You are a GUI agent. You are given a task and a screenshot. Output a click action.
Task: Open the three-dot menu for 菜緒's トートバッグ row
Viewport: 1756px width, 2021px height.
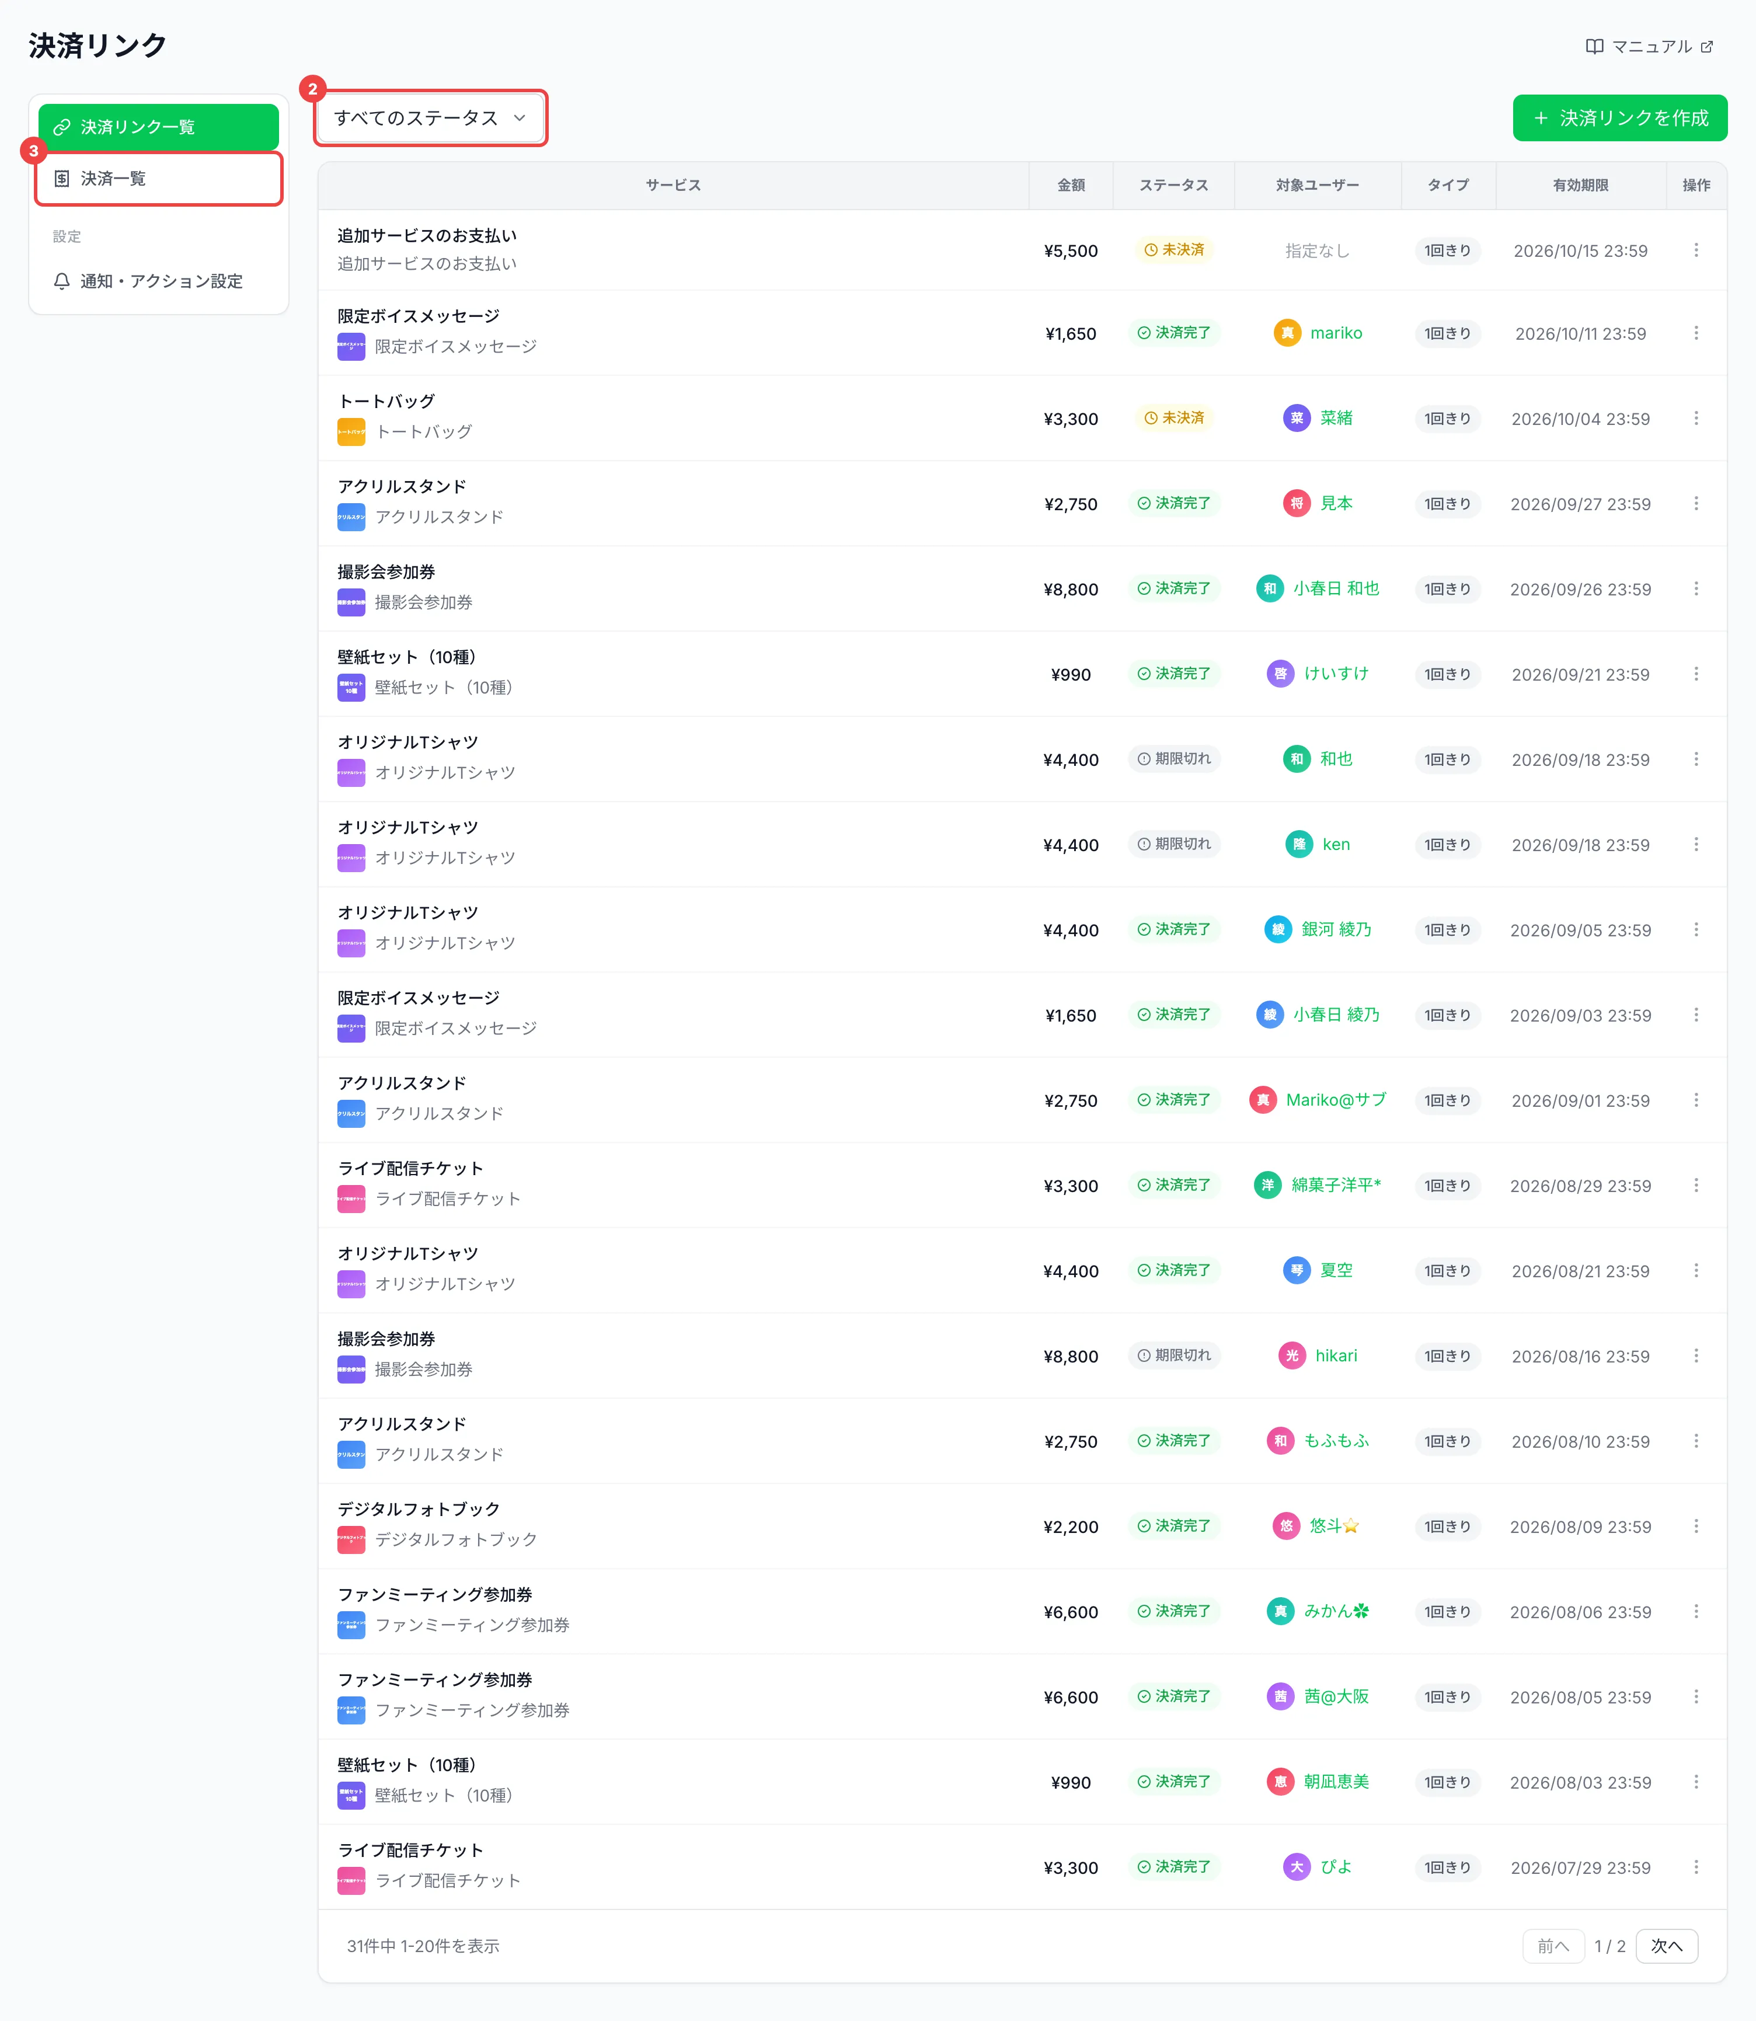point(1696,419)
